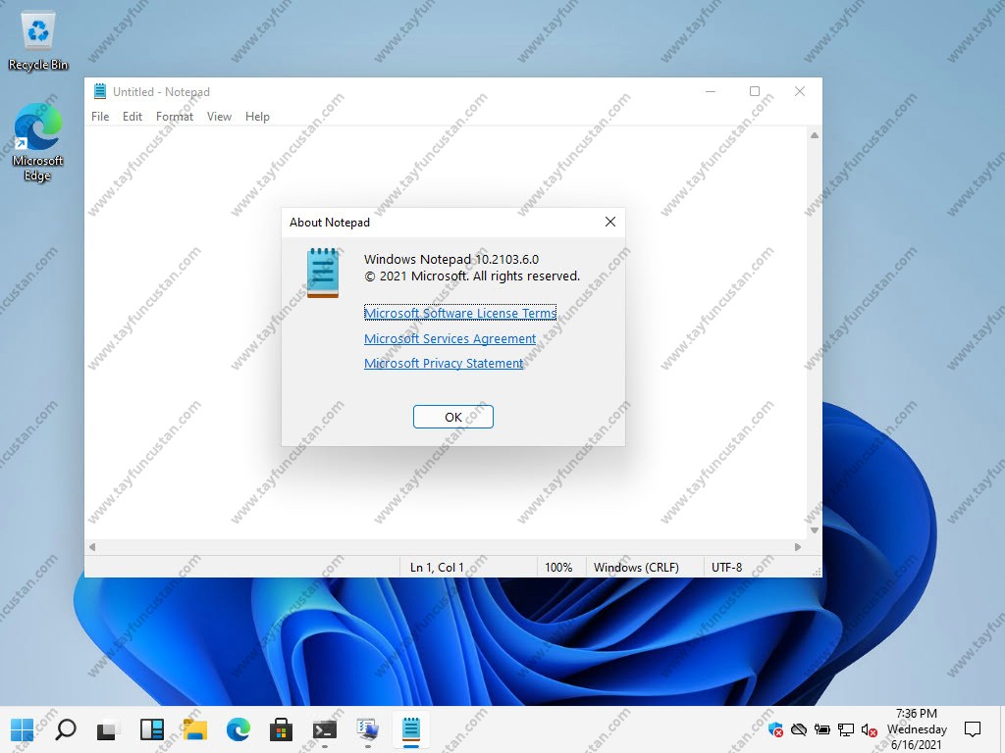
Task: Maximize the Notepad window
Action: pos(755,91)
